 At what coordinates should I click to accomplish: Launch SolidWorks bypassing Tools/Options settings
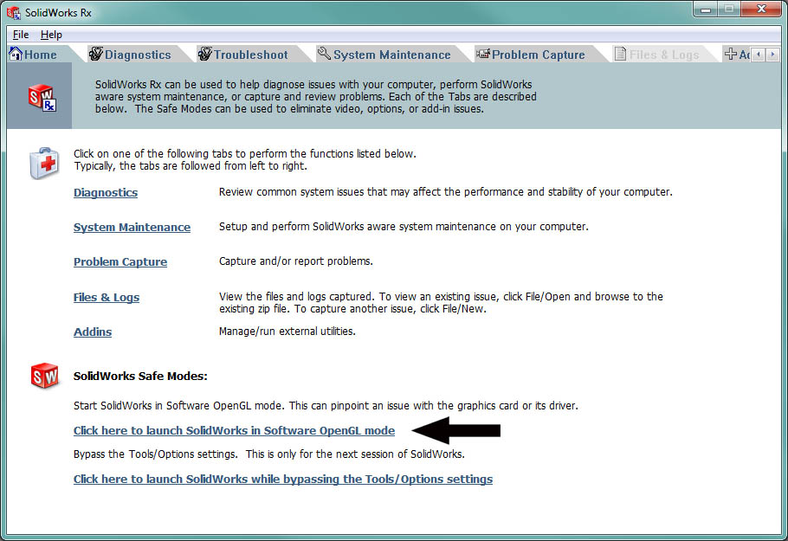pos(283,480)
